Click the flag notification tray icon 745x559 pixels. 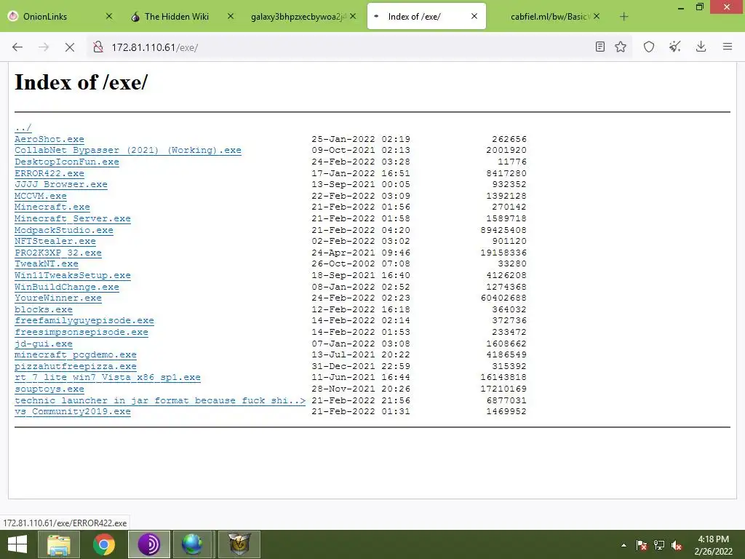pos(642,545)
